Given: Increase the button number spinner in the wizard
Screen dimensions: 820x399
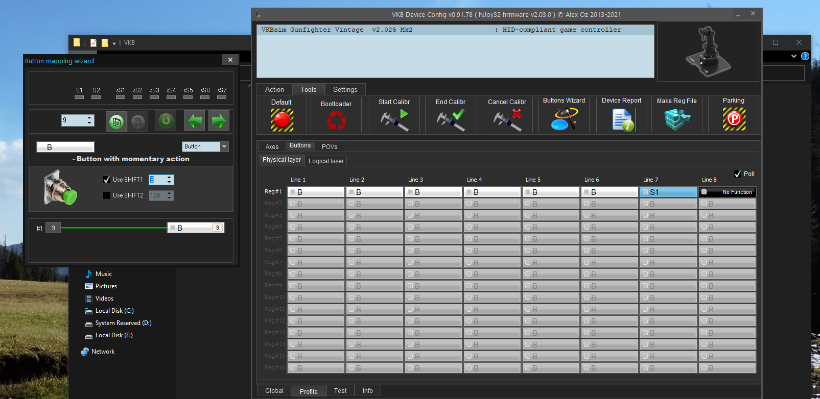Looking at the screenshot, I should 90,118.
